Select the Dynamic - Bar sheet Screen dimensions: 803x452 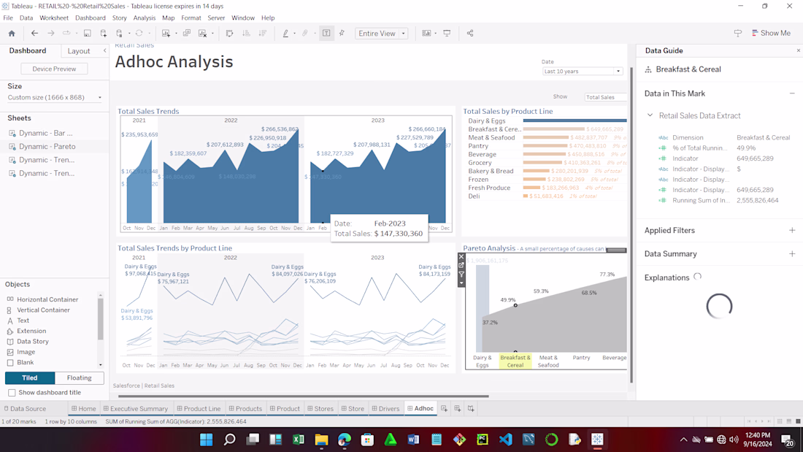tap(45, 133)
